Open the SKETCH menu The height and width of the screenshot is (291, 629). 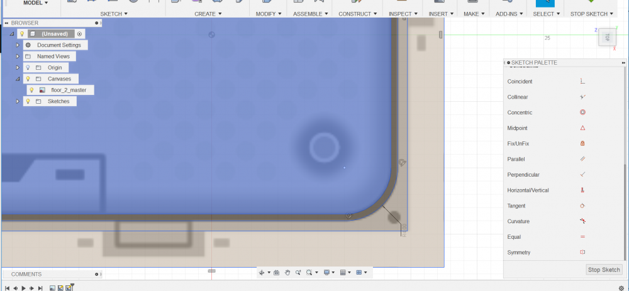pos(114,13)
